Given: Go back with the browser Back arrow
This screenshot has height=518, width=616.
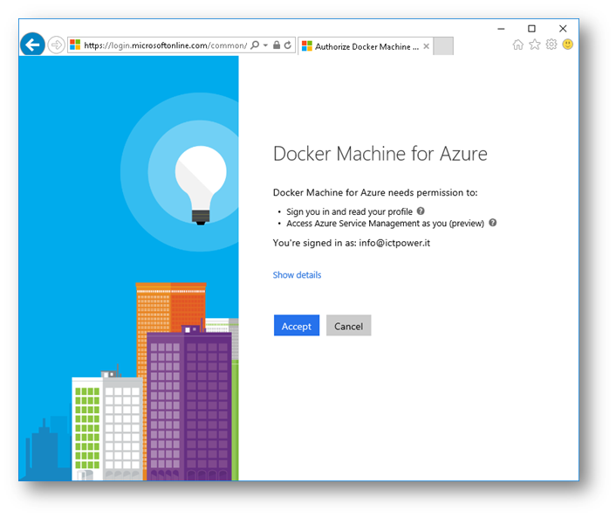Looking at the screenshot, I should tap(32, 45).
